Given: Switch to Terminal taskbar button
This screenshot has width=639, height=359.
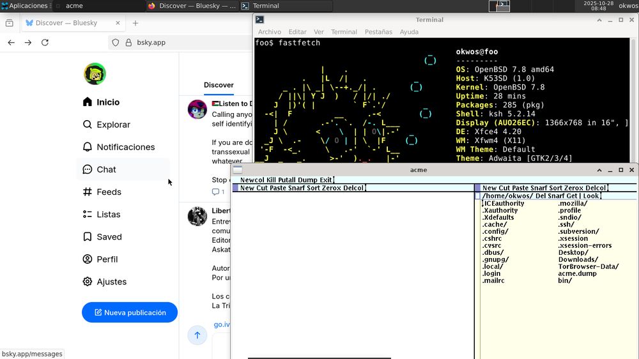Looking at the screenshot, I should click(286, 6).
